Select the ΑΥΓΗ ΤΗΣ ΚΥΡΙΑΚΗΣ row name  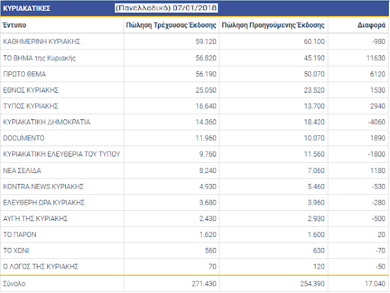[x=35, y=219]
